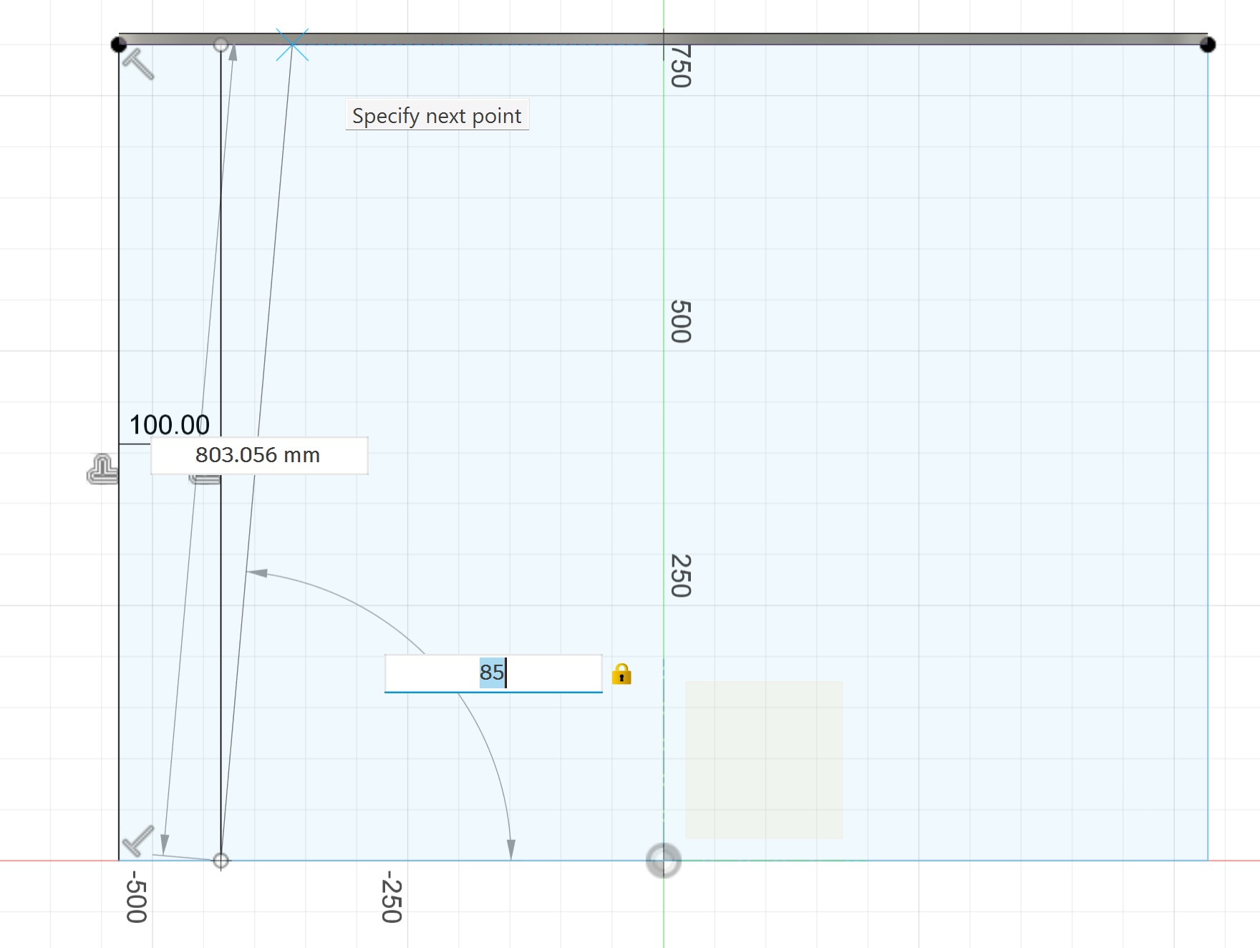Click the open endpoint at bottom of vertical line
Image resolution: width=1260 pixels, height=948 pixels.
221,860
